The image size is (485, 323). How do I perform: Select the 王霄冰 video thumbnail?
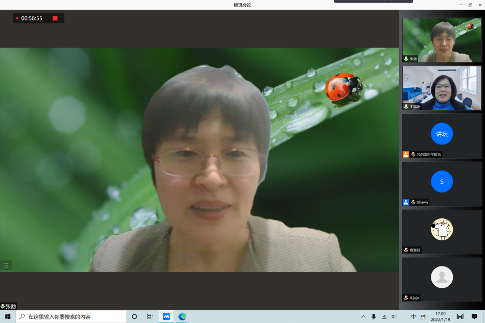442,88
